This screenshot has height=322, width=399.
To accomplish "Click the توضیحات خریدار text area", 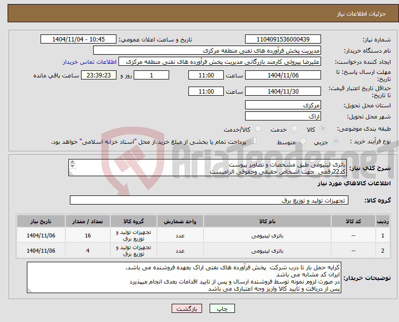I will point(184,278).
